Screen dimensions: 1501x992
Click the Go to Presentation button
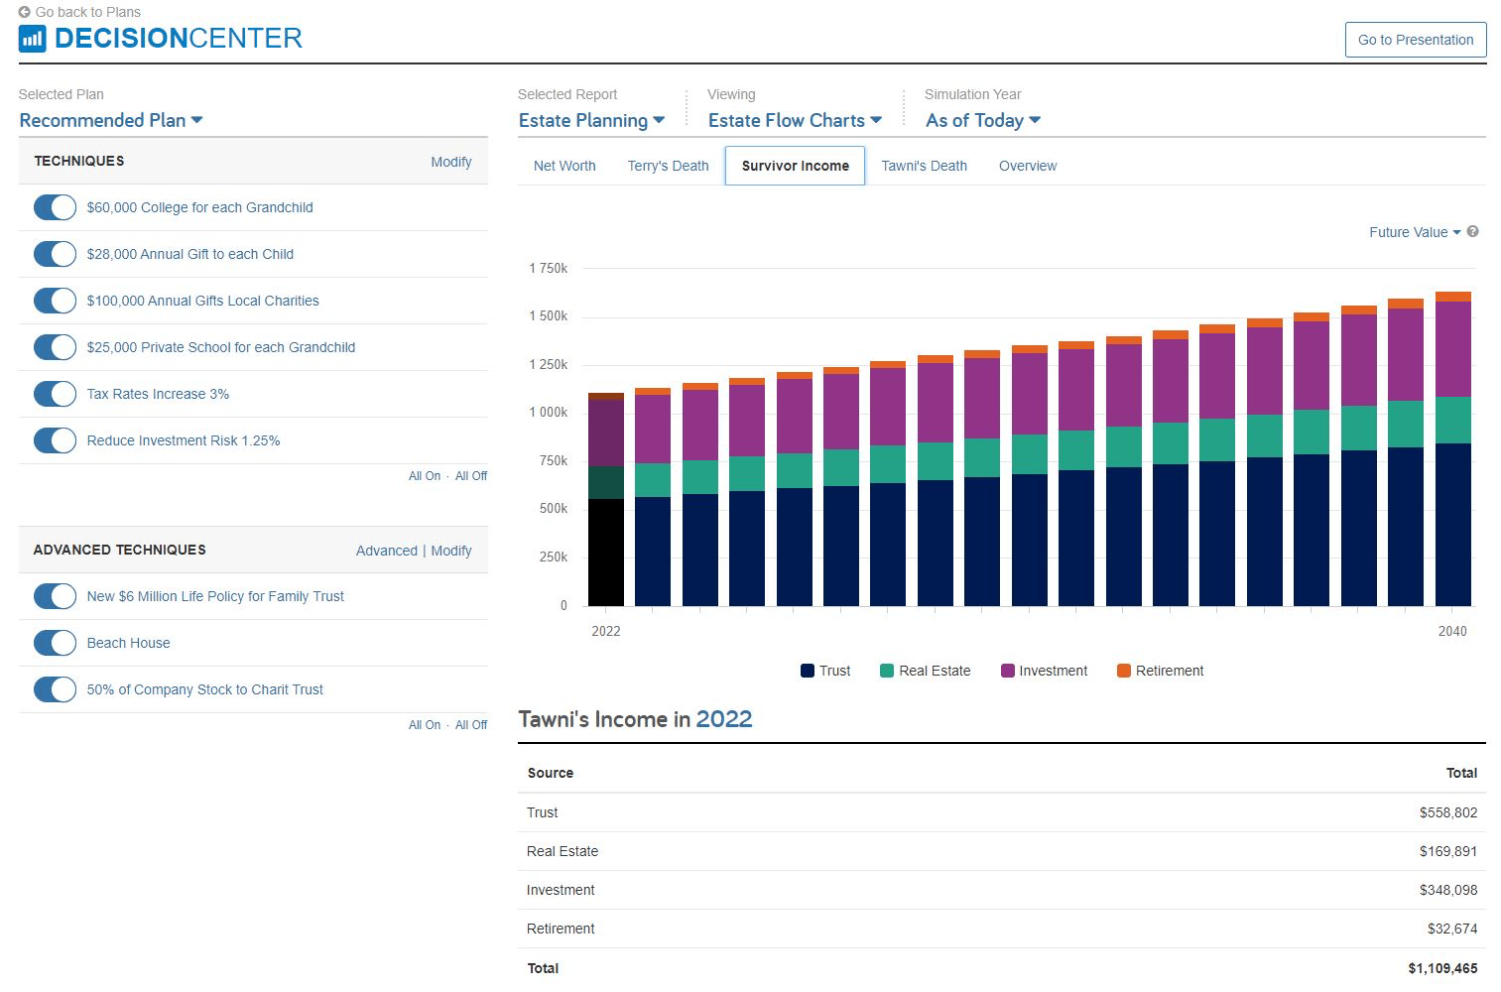[1415, 40]
